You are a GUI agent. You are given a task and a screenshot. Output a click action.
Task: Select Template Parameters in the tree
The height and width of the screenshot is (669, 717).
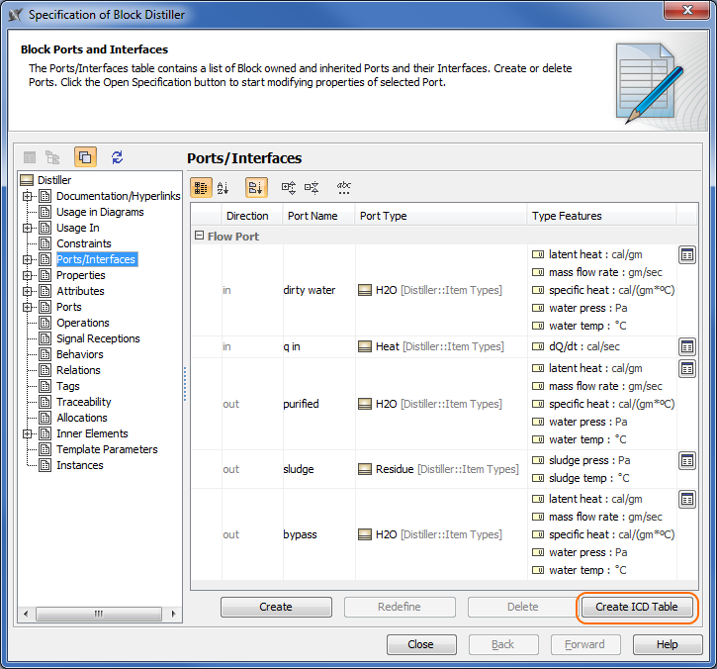pos(107,449)
